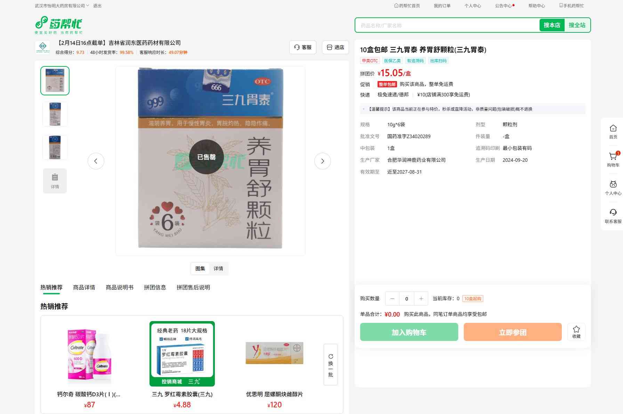
Task: Open 详情 icon below thumbnails
Action: coord(55,181)
